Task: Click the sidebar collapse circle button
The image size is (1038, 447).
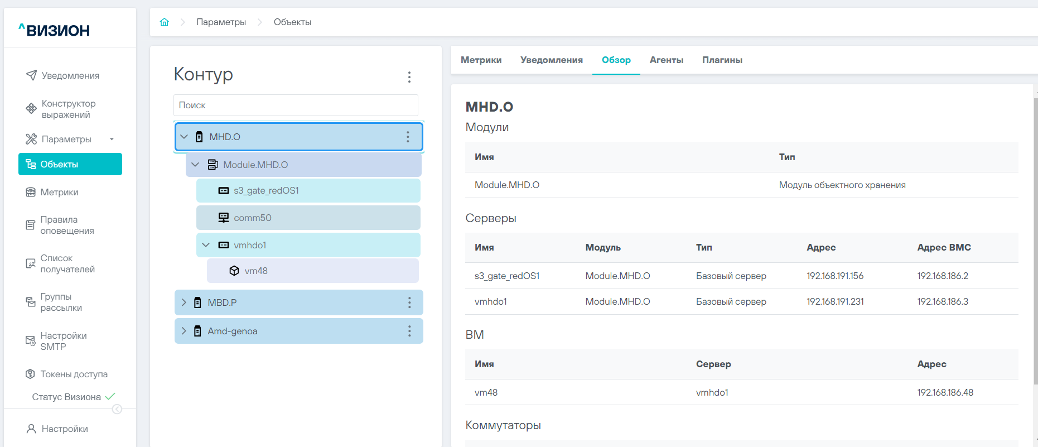Action: (117, 409)
